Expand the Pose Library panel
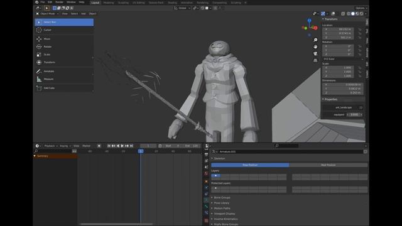This screenshot has height=226, width=402. 222,203
